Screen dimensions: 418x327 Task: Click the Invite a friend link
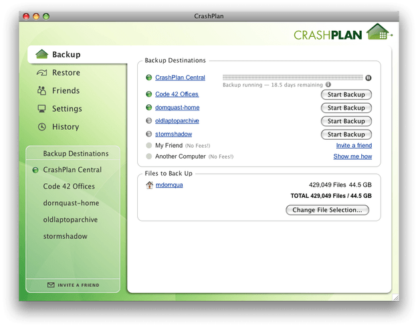(x=354, y=146)
